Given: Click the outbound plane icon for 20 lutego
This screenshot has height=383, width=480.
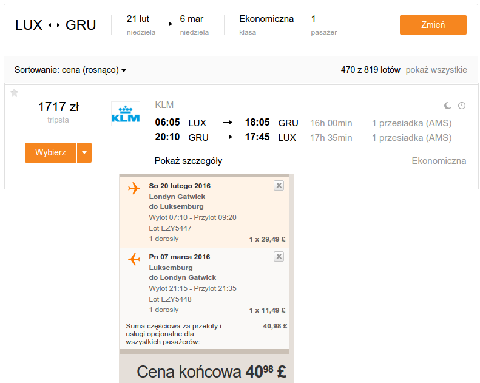Looking at the screenshot, I should pos(134,188).
